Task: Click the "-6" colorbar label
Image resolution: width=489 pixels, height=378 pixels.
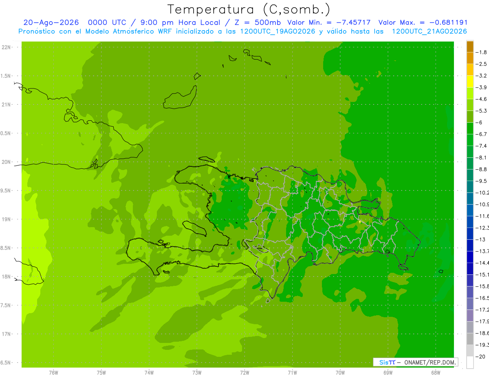Action: click(479, 122)
